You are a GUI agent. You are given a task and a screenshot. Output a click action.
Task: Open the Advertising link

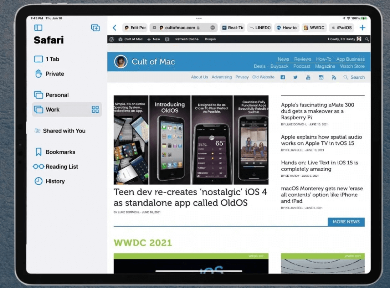point(222,77)
